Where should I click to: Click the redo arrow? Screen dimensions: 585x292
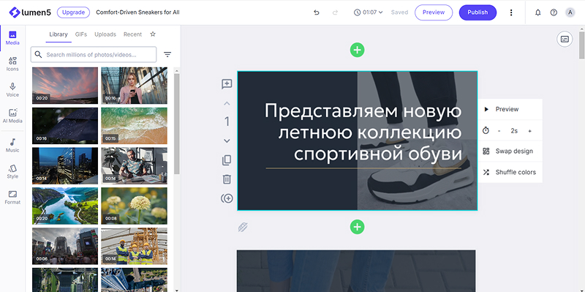[x=335, y=12]
